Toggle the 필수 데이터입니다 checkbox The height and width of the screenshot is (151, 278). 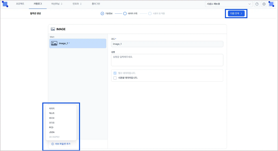[x=115, y=73]
